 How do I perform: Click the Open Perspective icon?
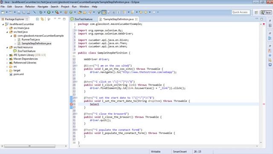(x=256, y=12)
